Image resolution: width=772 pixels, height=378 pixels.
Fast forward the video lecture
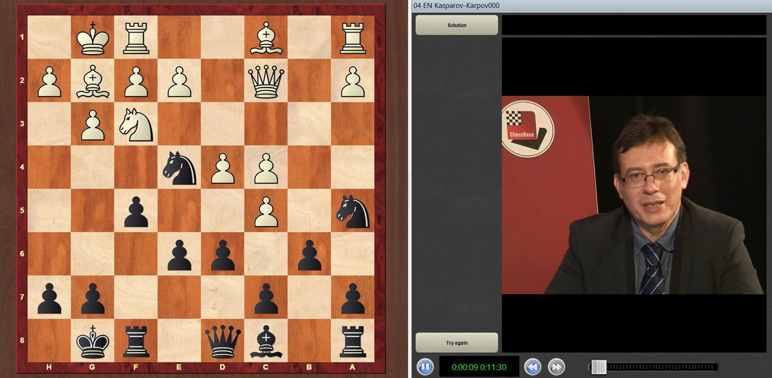coord(555,366)
